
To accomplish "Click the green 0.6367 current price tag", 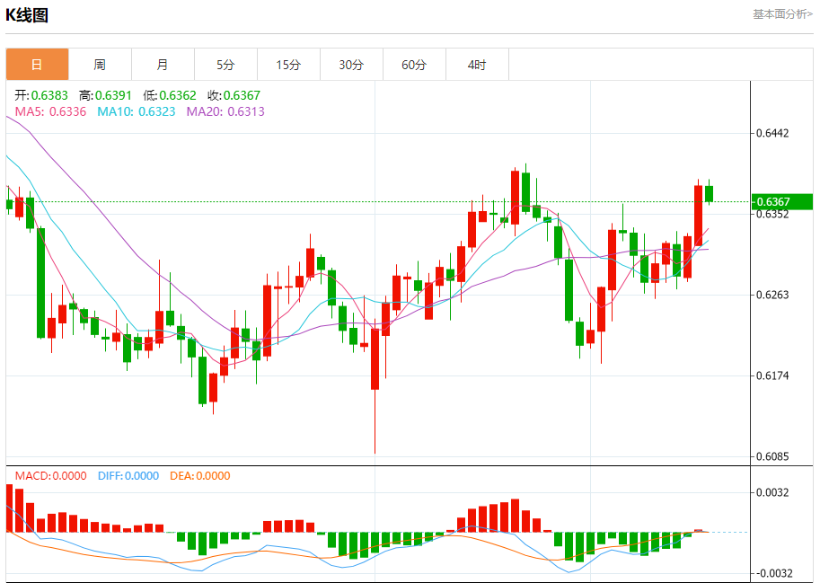I will tap(782, 202).
